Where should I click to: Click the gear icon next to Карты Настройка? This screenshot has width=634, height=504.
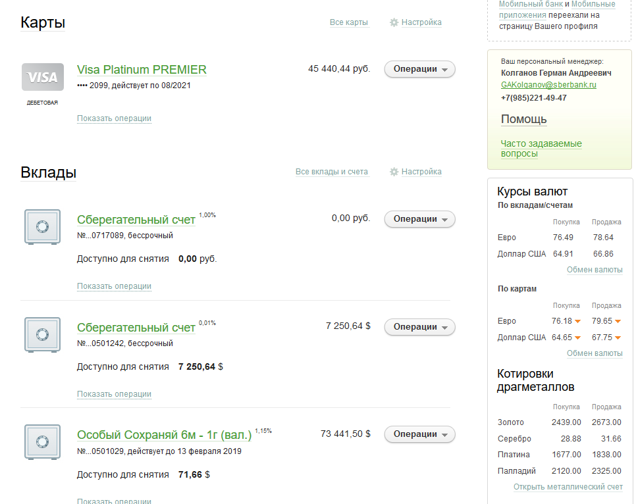pos(394,22)
